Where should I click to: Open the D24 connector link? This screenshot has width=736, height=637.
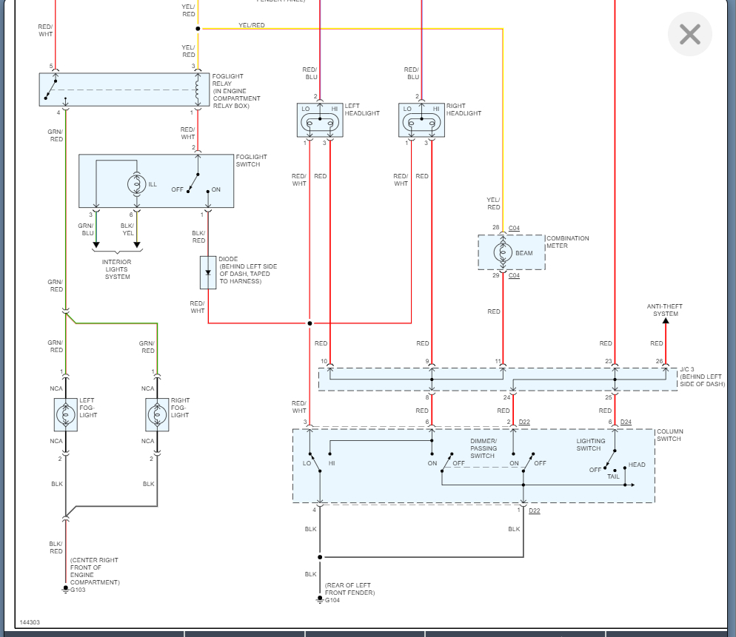[626, 422]
